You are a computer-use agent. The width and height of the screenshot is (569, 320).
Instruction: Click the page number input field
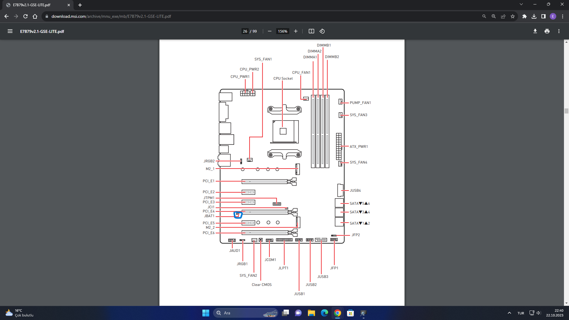(x=245, y=31)
